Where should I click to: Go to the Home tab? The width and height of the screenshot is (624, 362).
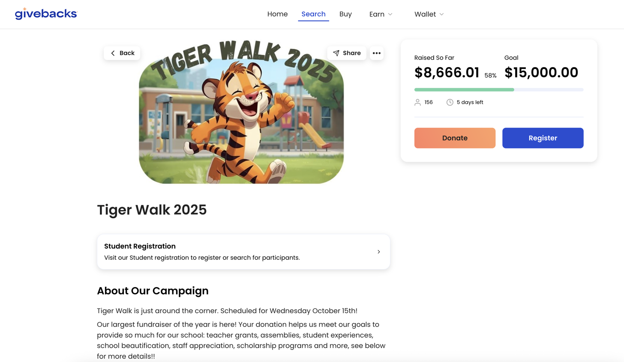tap(277, 14)
